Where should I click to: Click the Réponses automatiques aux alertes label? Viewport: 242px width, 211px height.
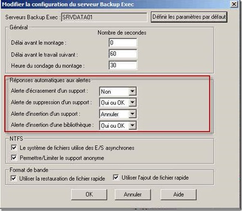(50, 80)
